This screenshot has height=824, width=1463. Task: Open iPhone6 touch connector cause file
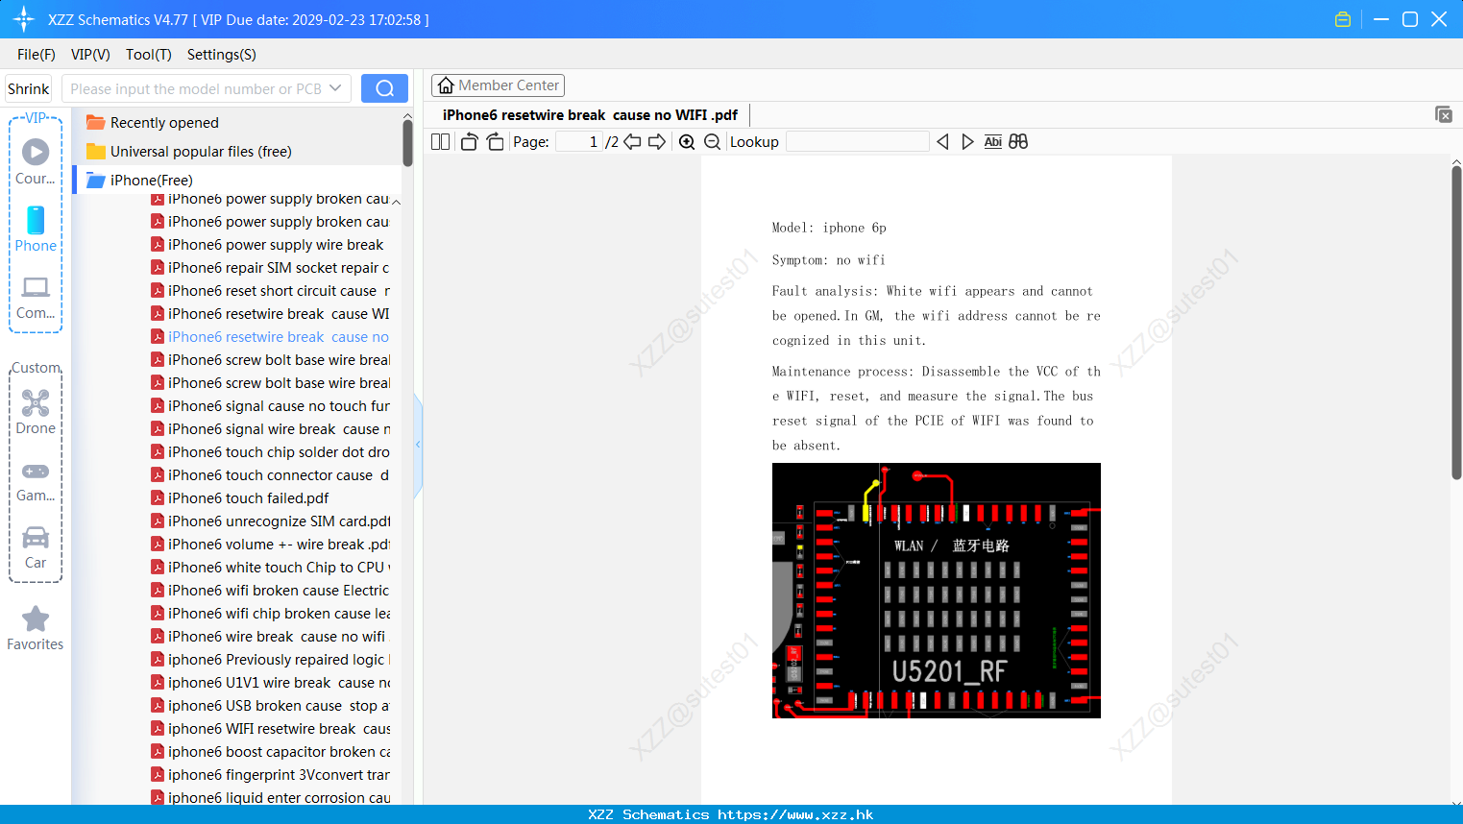[x=270, y=475]
